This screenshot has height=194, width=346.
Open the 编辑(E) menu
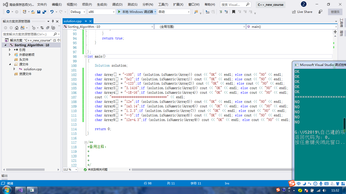coord(57,5)
